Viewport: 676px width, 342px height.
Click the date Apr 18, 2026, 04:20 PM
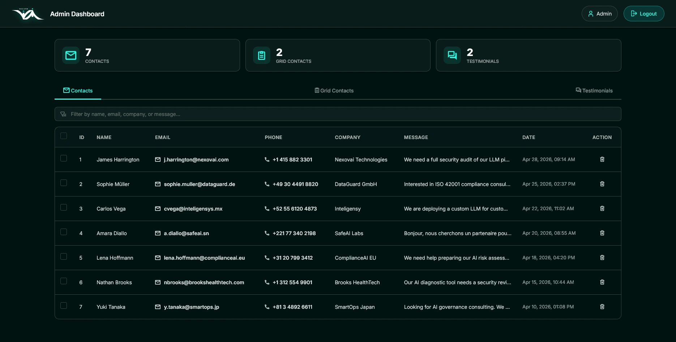click(x=549, y=257)
